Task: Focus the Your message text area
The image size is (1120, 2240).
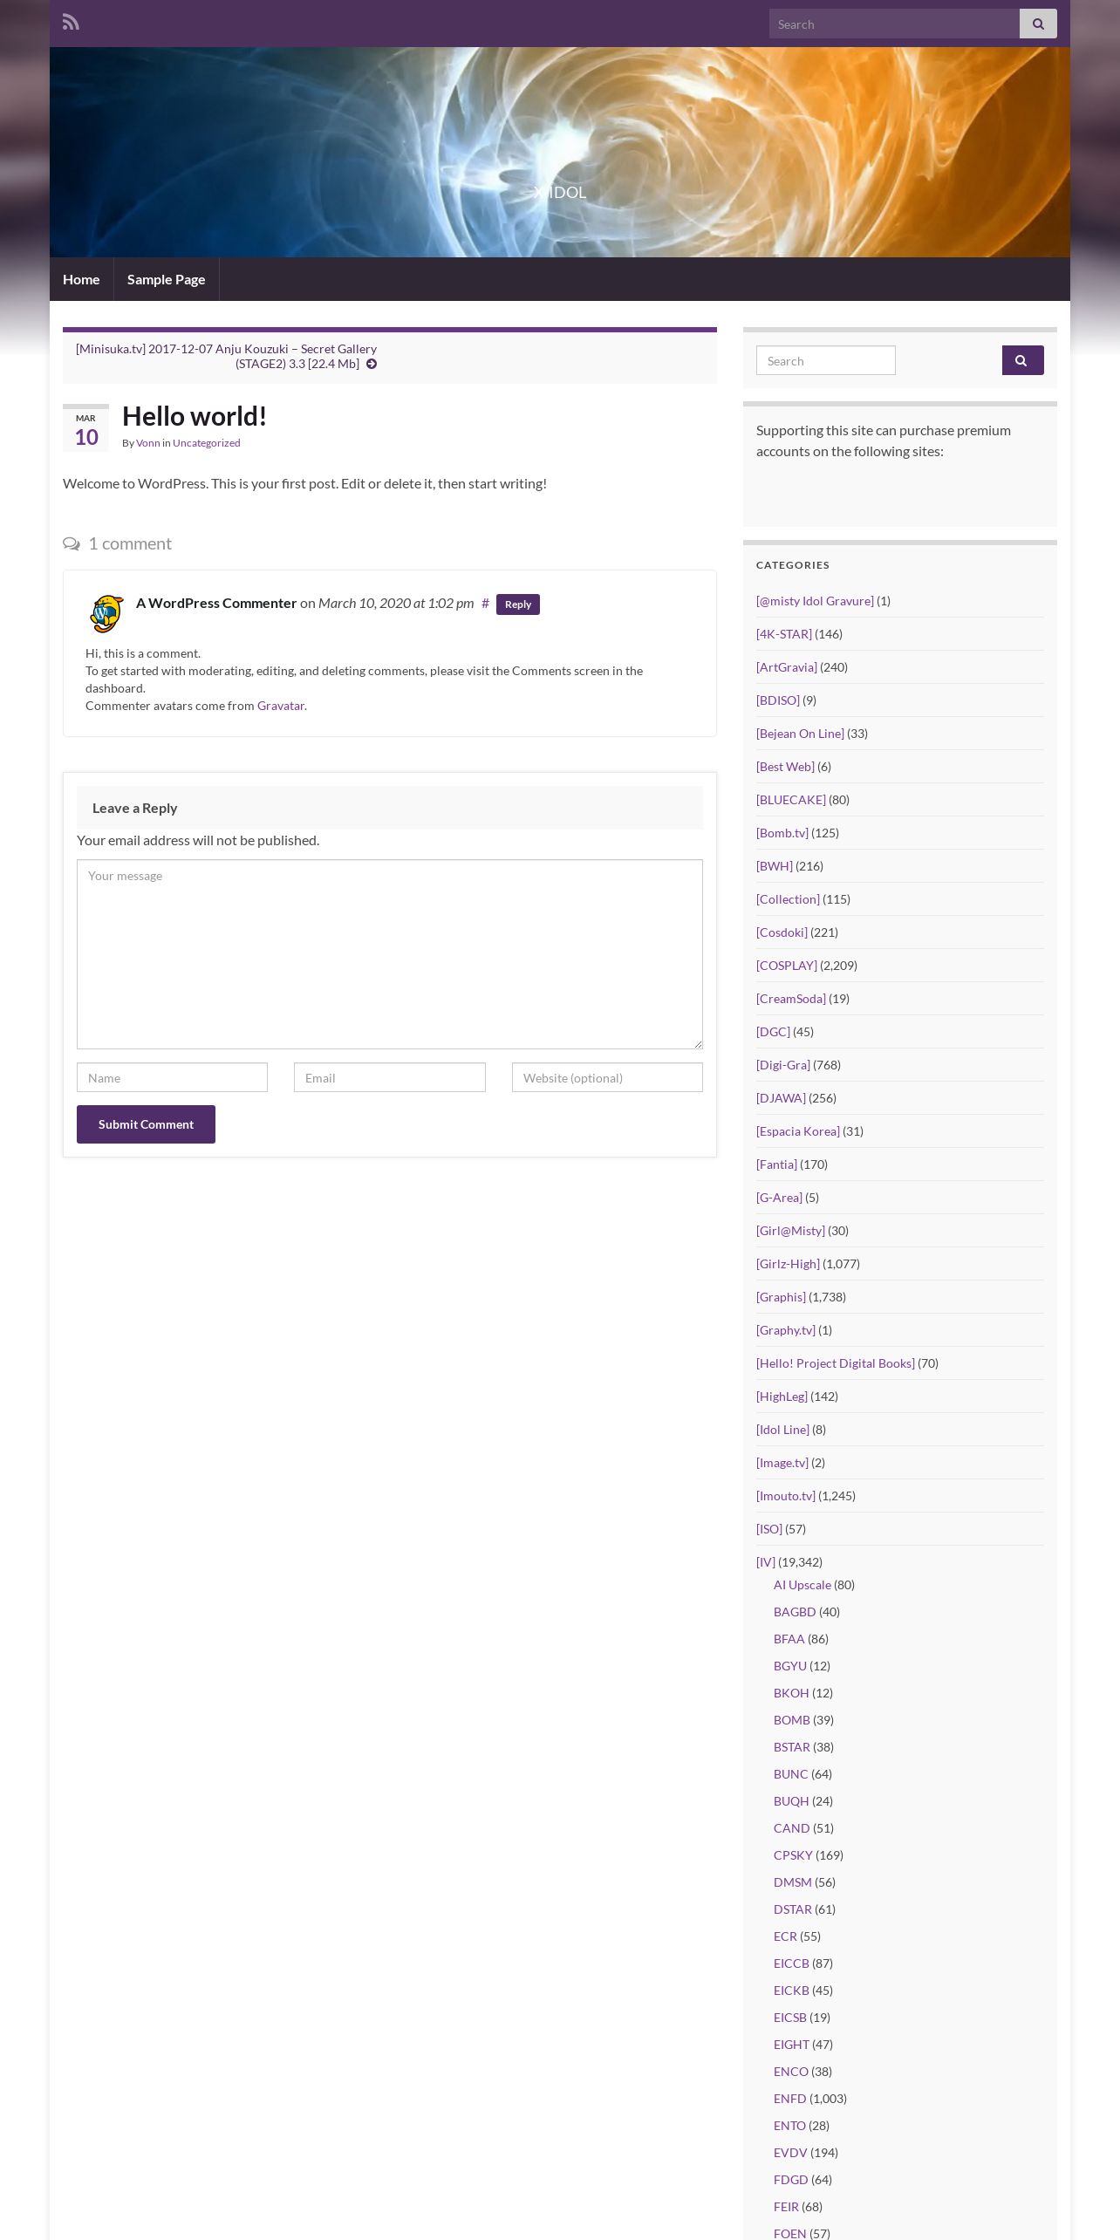Action: (389, 953)
